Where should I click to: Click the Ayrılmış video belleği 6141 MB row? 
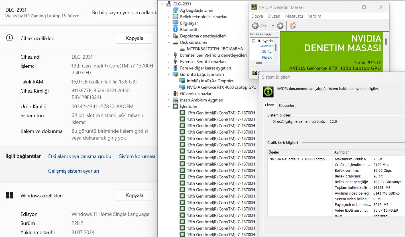tap(369, 193)
